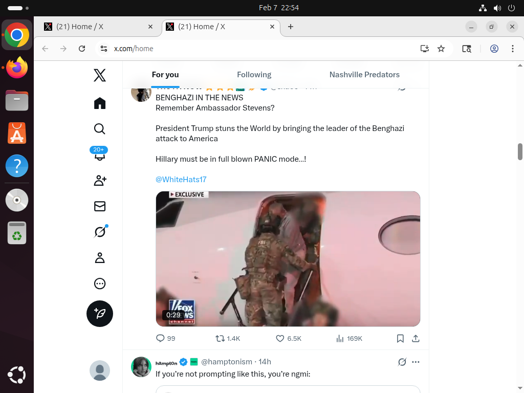This screenshot has height=393, width=524.
Task: Bookmark the Benghazi news post
Action: coord(401,339)
